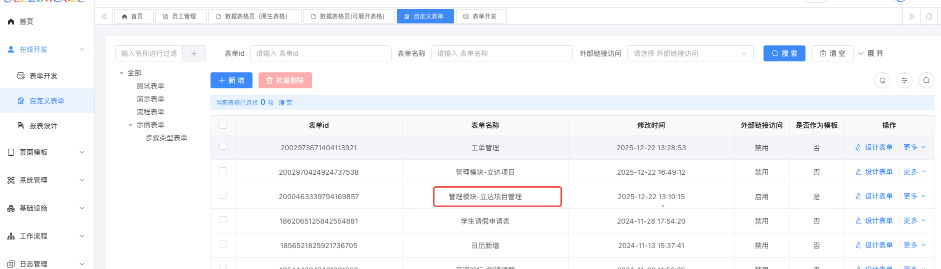Open 更多 dropdown for 日历新增 row

(914, 245)
